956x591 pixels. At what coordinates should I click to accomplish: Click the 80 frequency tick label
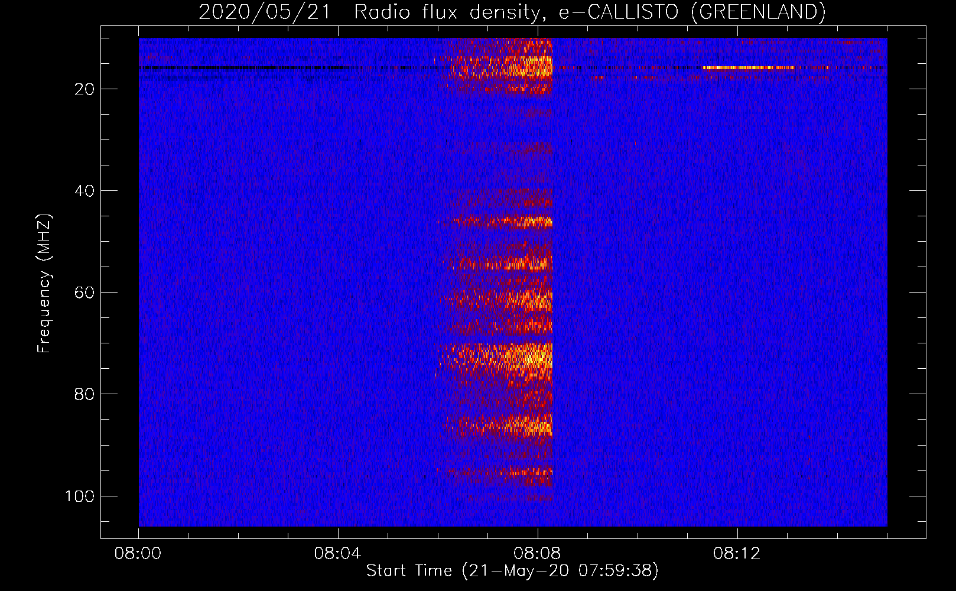coord(84,394)
